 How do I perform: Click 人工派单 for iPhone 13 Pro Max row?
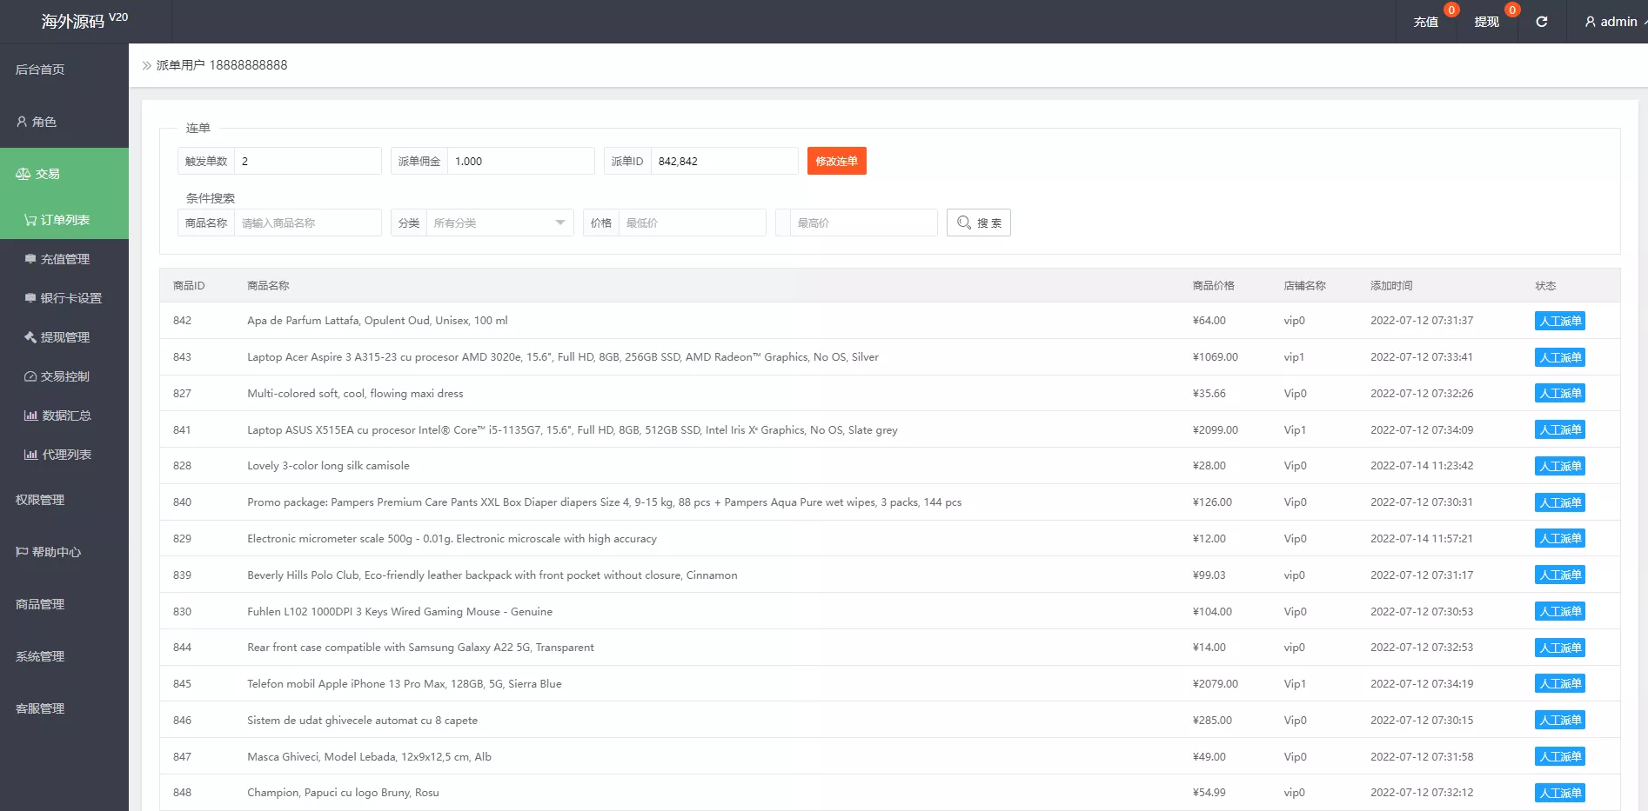coord(1559,684)
